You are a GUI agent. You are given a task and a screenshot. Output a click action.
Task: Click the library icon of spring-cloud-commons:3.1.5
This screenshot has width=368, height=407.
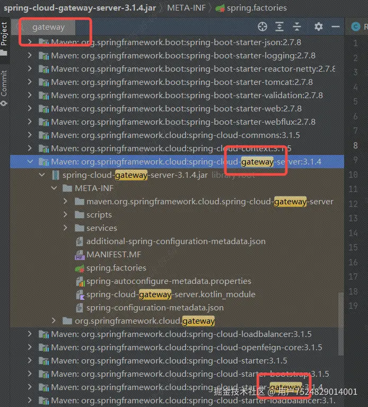44,135
